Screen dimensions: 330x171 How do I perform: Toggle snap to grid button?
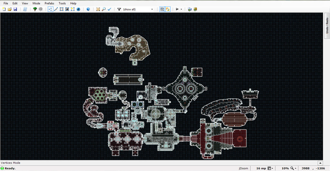tap(162, 9)
